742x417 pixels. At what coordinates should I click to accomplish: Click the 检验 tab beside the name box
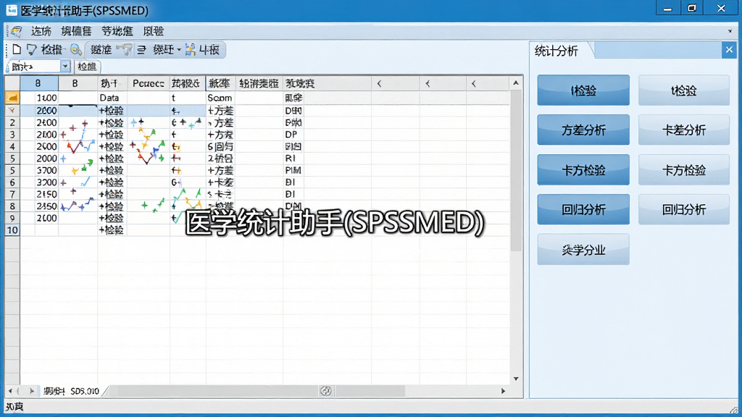click(x=87, y=67)
